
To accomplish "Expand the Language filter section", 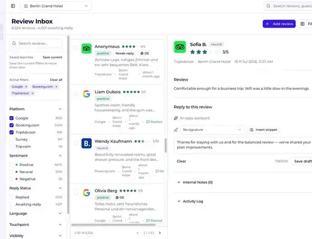I will point(60,213).
